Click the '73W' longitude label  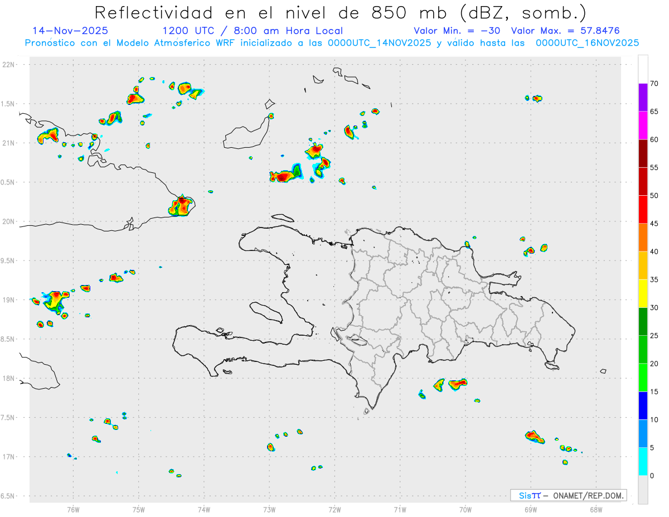click(269, 509)
